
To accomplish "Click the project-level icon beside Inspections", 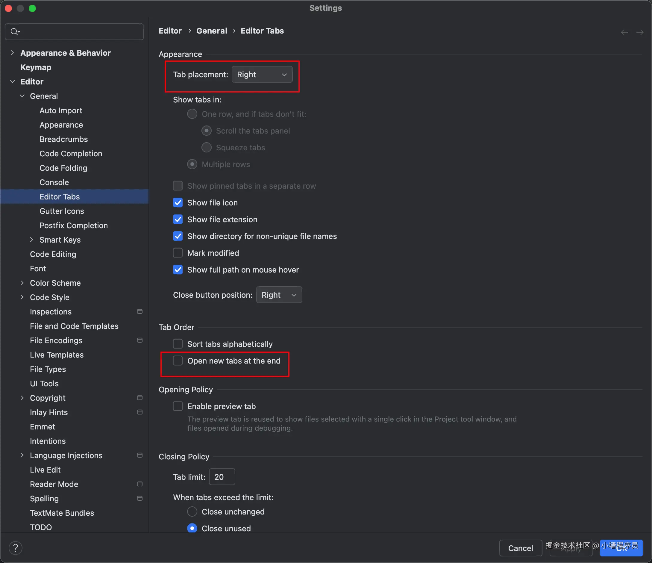I will (x=140, y=311).
